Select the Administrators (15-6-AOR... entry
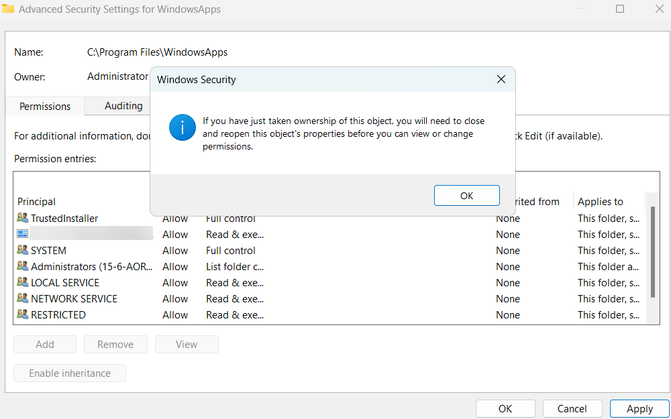The width and height of the screenshot is (671, 419). [329, 266]
